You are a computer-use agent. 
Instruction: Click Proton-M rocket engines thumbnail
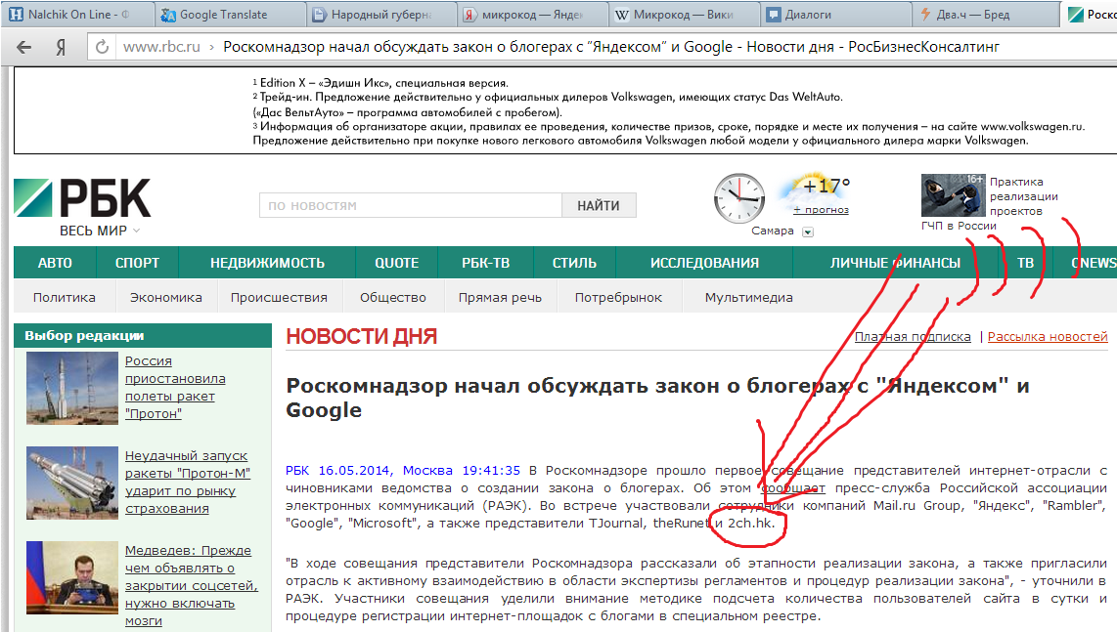pyautogui.click(x=72, y=483)
